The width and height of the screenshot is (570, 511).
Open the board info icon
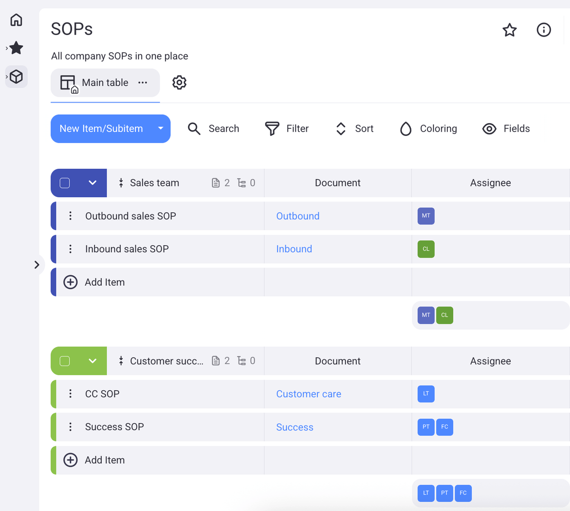[x=543, y=29]
